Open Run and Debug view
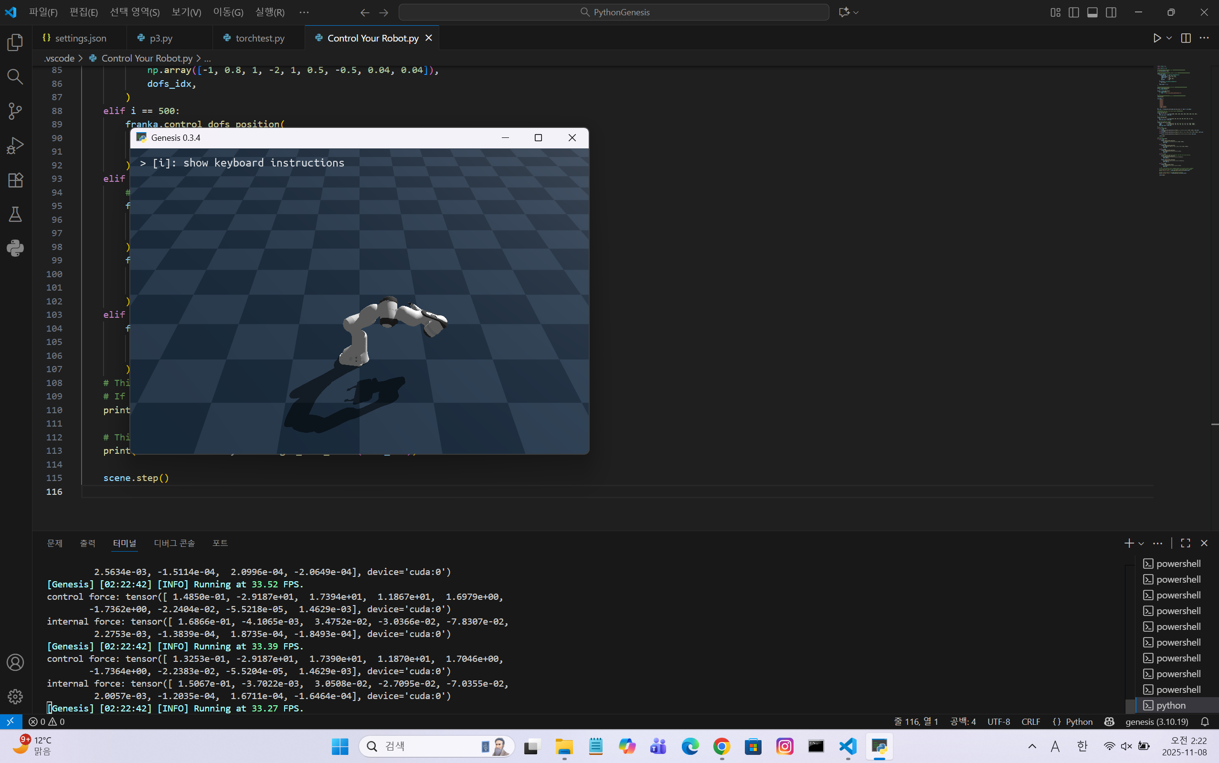Image resolution: width=1219 pixels, height=763 pixels. point(15,146)
